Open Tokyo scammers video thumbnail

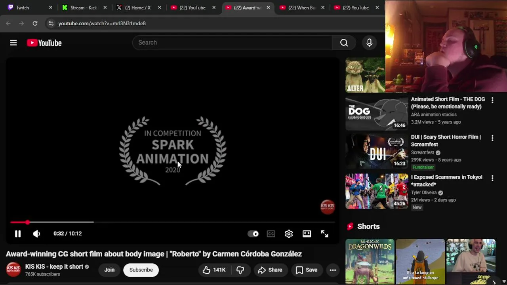point(377,191)
